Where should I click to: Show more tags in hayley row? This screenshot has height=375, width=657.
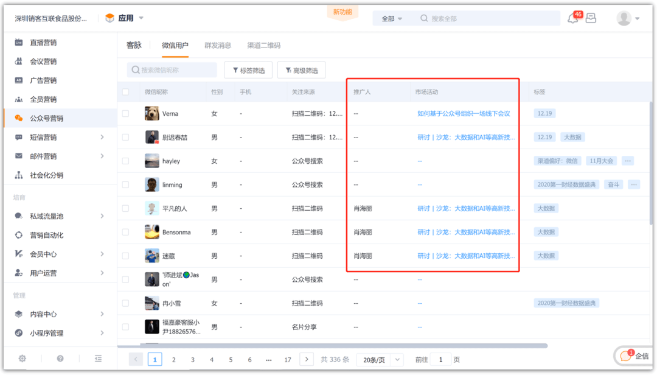coord(628,161)
